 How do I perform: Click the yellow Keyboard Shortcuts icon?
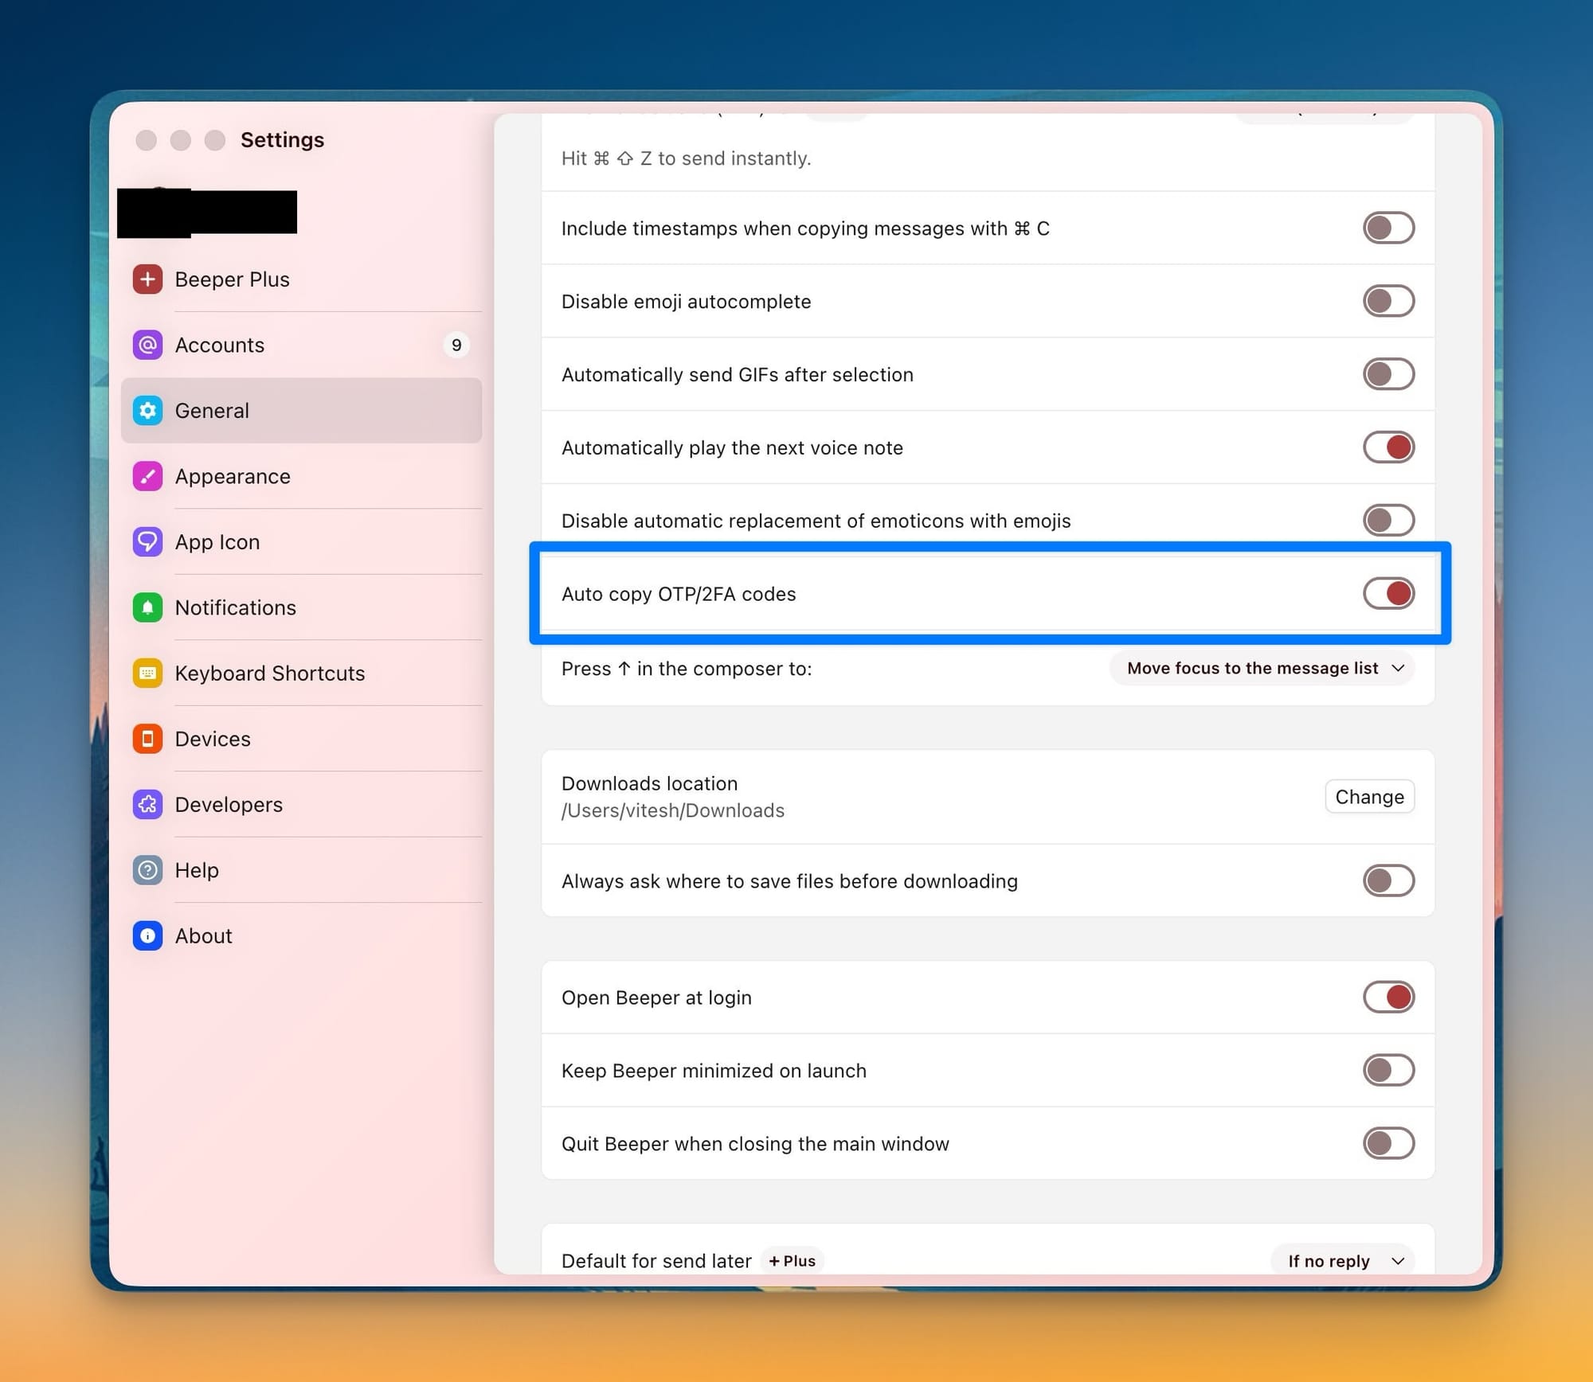point(147,673)
